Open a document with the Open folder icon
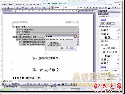This screenshot has height=94, width=125. [5, 8]
